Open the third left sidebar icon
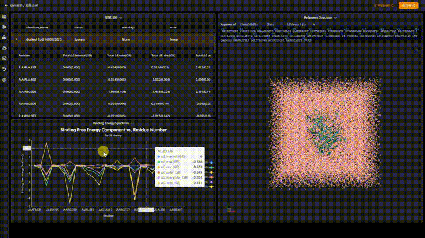 tap(4, 38)
